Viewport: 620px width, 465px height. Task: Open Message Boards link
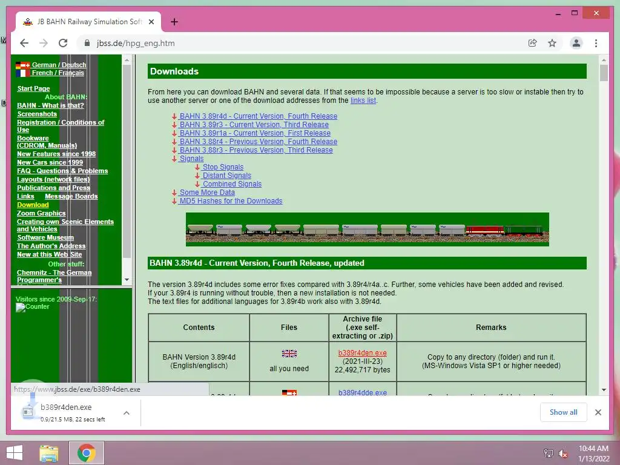(71, 197)
